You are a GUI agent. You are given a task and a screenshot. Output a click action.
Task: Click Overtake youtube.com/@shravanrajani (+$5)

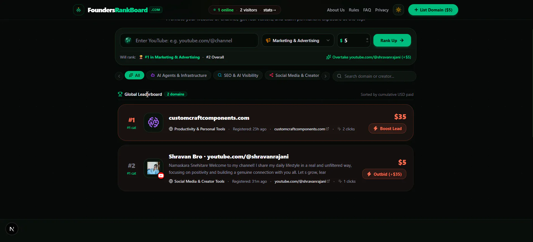coord(369,57)
